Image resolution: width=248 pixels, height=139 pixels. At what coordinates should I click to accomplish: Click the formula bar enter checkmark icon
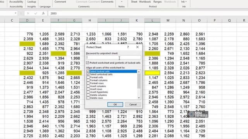point(36,14)
